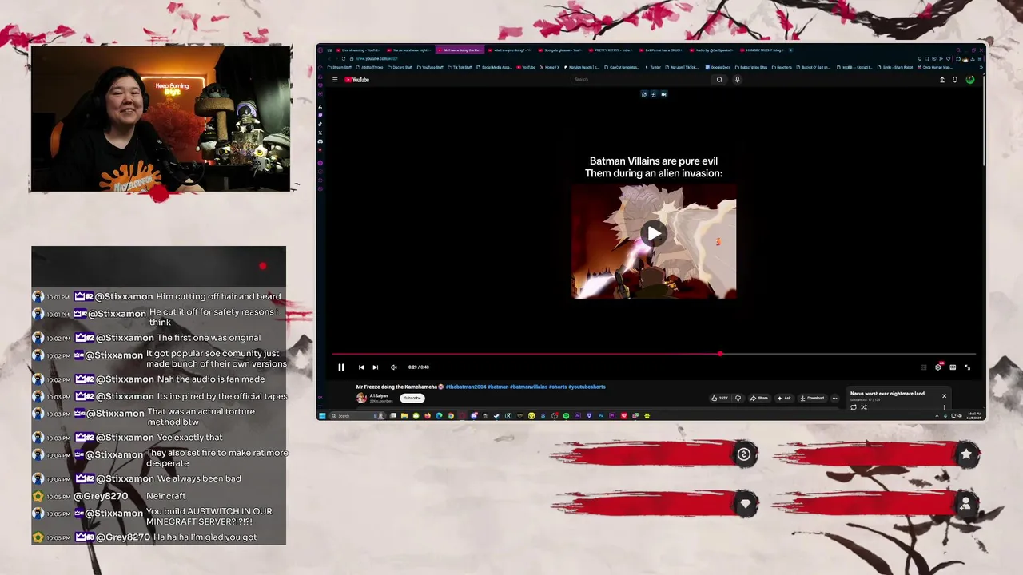Switch the player to theater mode
The width and height of the screenshot is (1023, 575).
[x=953, y=367]
